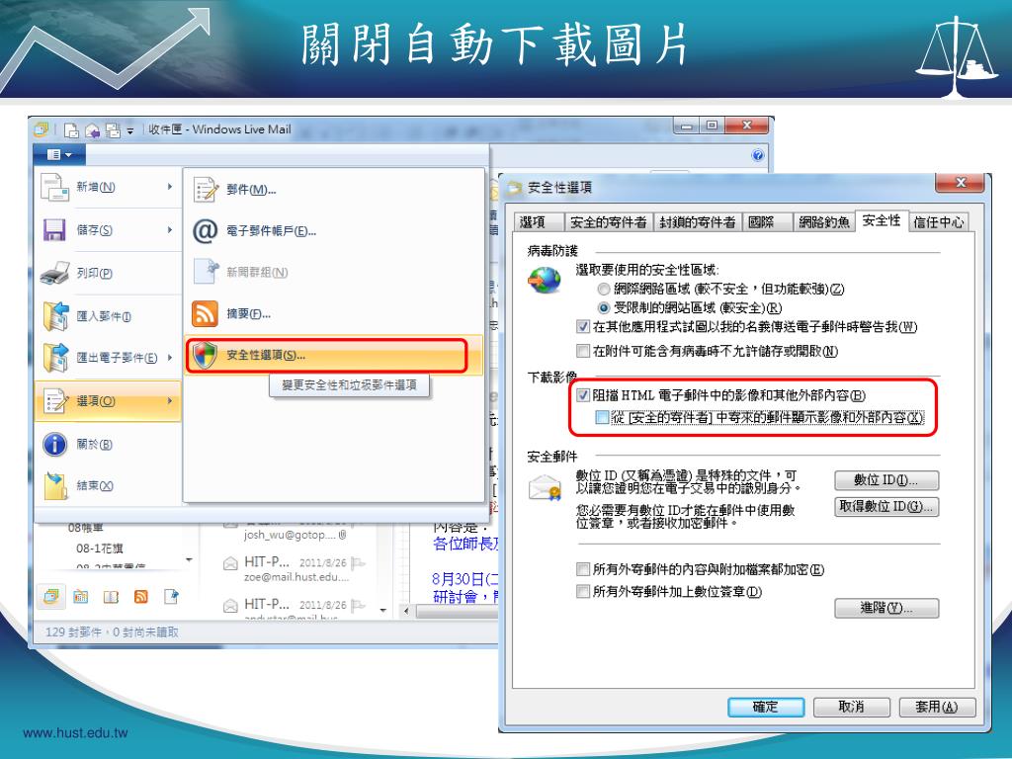Expand the 新增 submenu arrow
Screen dimensions: 1012x759
coord(170,187)
